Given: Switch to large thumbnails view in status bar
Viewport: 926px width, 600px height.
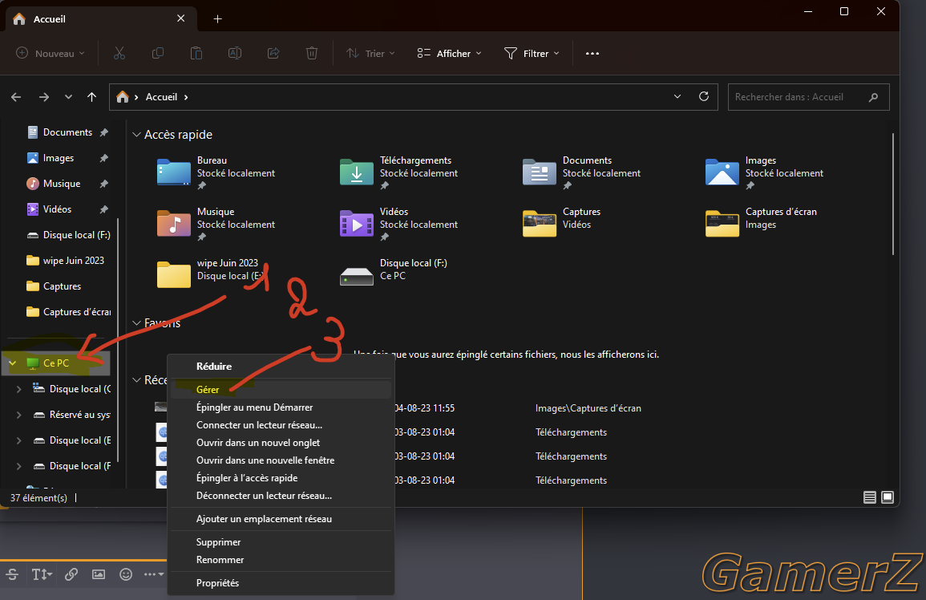Looking at the screenshot, I should (887, 497).
